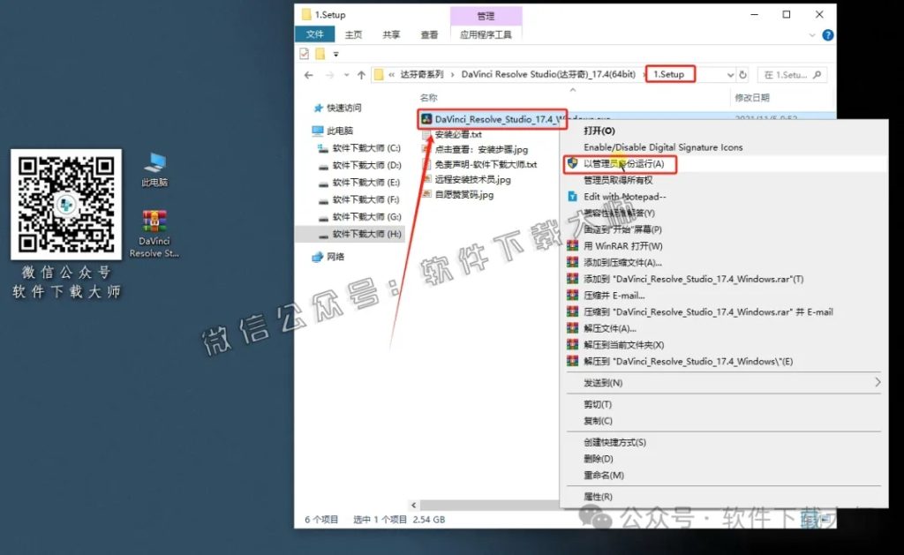Switch to the 查看 tab
The height and width of the screenshot is (555, 904).
pyautogui.click(x=430, y=34)
